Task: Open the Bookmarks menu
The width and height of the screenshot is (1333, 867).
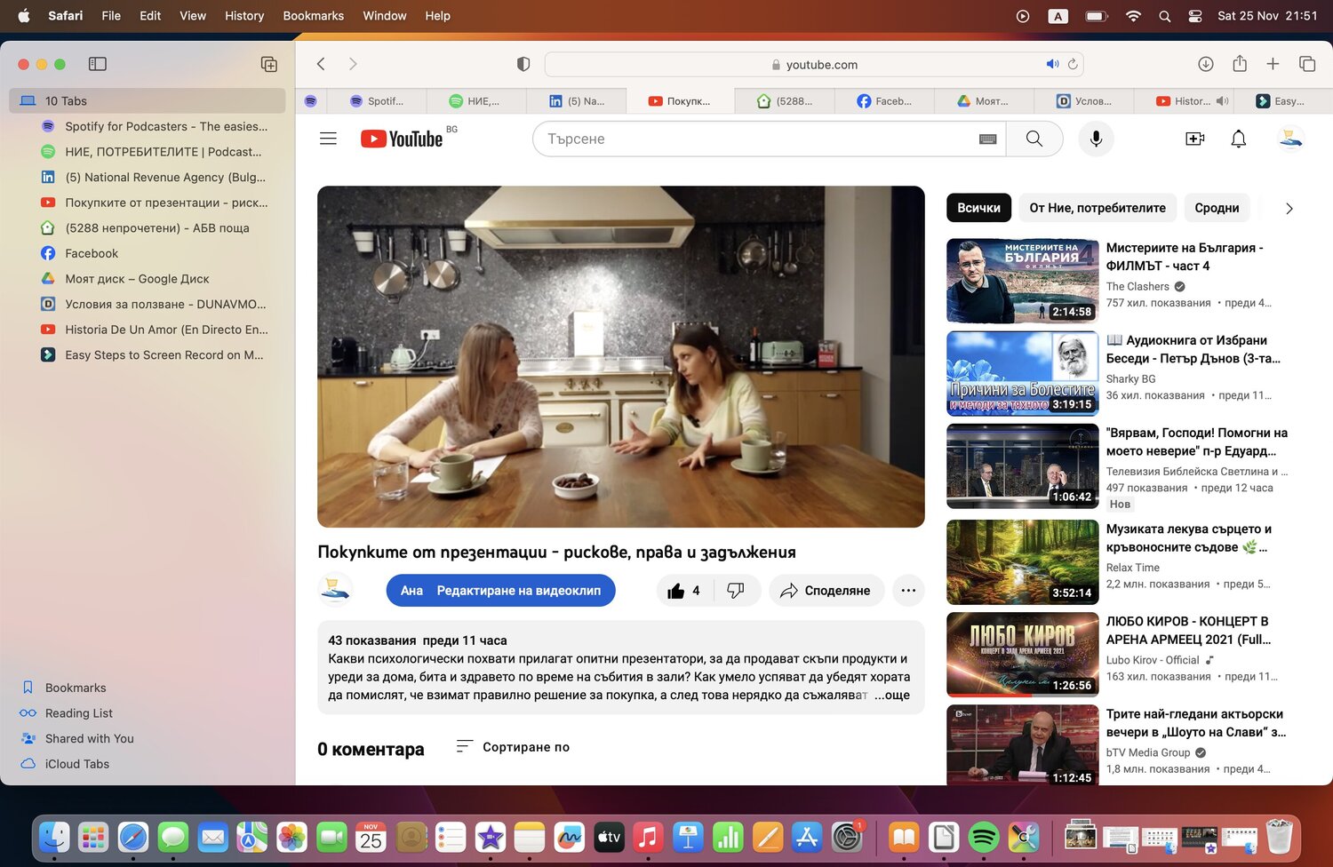Action: (313, 15)
